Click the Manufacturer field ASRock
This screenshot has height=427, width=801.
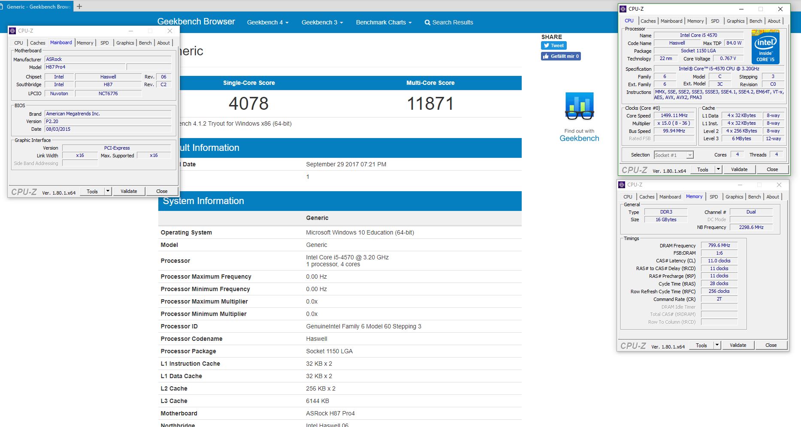coord(108,59)
